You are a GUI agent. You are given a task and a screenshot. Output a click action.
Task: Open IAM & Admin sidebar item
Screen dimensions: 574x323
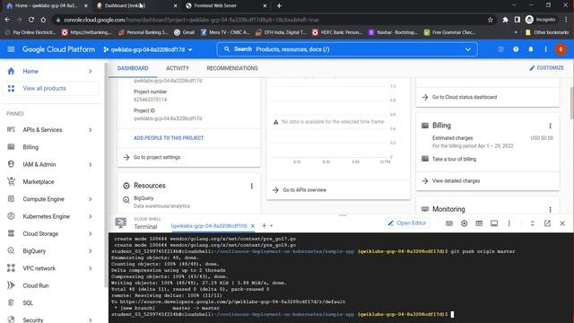[x=39, y=164]
